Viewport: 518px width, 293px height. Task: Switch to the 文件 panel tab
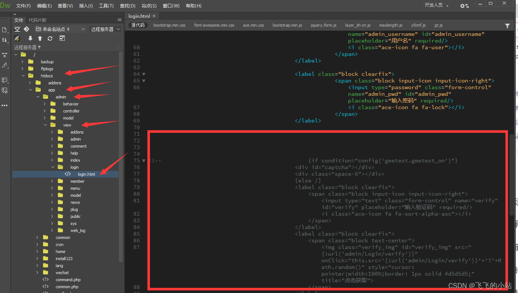click(19, 20)
